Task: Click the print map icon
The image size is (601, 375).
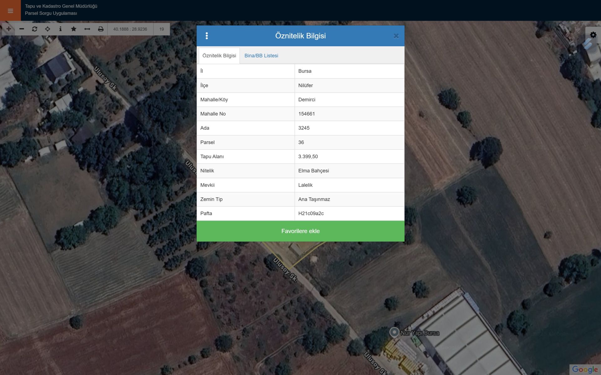Action: click(100, 29)
